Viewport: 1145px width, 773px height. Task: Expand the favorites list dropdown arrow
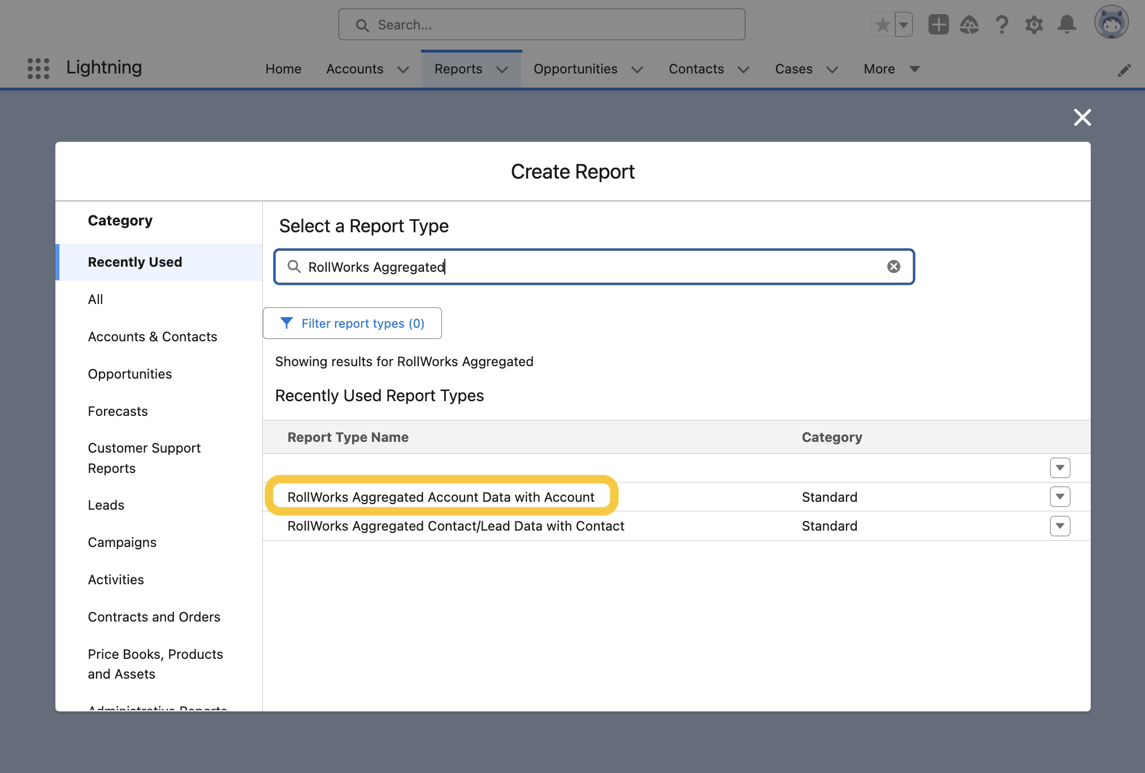904,25
